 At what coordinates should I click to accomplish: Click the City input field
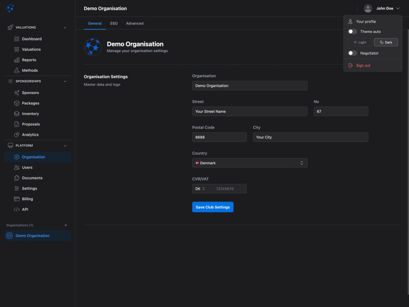click(x=310, y=137)
